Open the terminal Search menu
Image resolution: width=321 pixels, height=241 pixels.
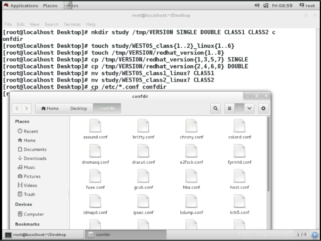(x=52, y=25)
